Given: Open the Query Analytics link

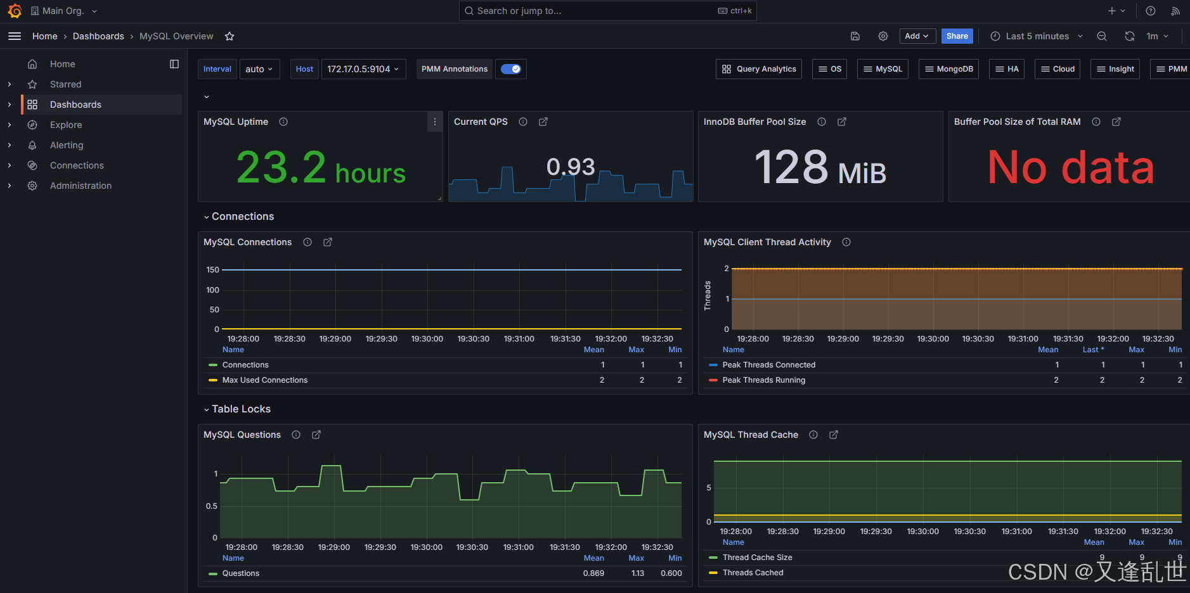Looking at the screenshot, I should click(x=759, y=69).
